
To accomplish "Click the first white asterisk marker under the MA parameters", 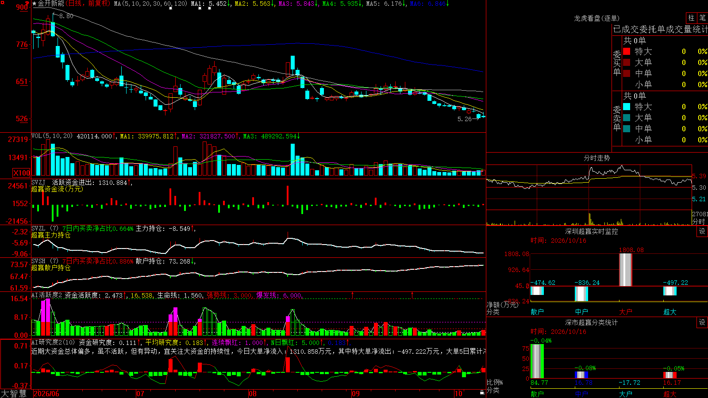I will pyautogui.click(x=171, y=8).
